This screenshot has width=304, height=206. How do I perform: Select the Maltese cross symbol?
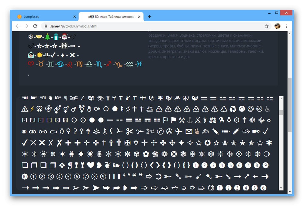pos(127,143)
